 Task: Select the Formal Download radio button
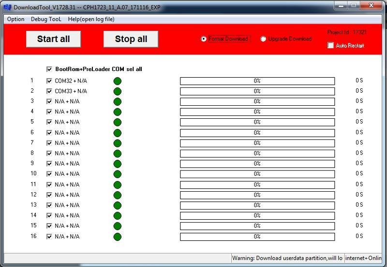(204, 39)
